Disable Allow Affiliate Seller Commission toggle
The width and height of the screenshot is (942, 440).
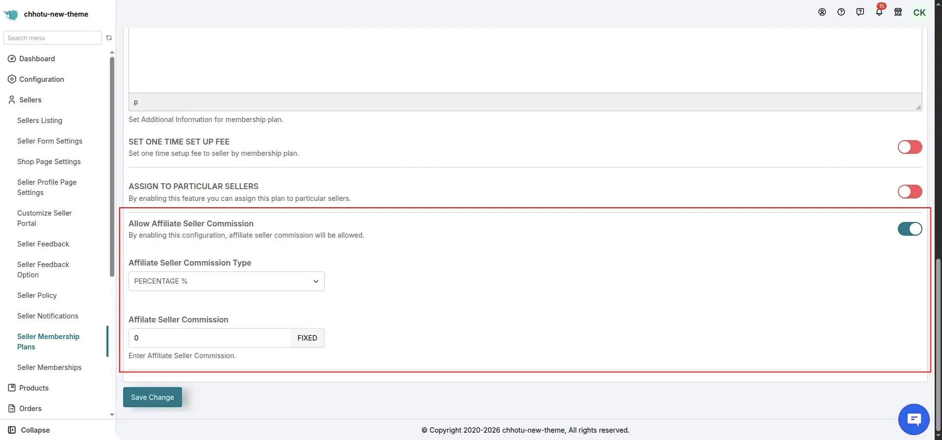(x=910, y=229)
